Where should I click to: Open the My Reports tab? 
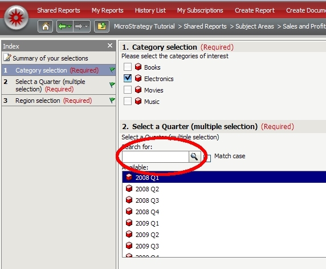(108, 10)
